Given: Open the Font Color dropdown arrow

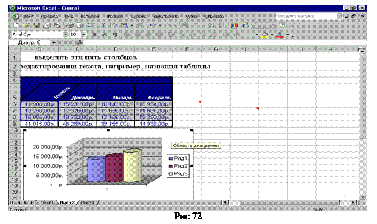Looking at the screenshot, I should pyautogui.click(x=287, y=35).
